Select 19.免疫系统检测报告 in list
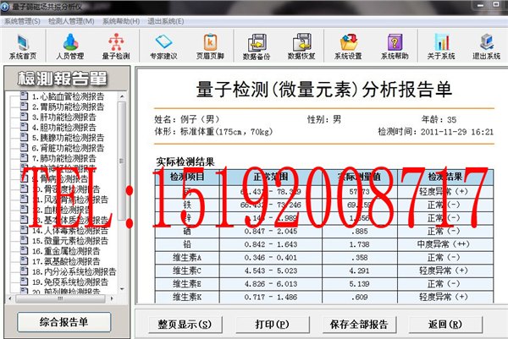This screenshot has width=508, height=339. (x=70, y=282)
